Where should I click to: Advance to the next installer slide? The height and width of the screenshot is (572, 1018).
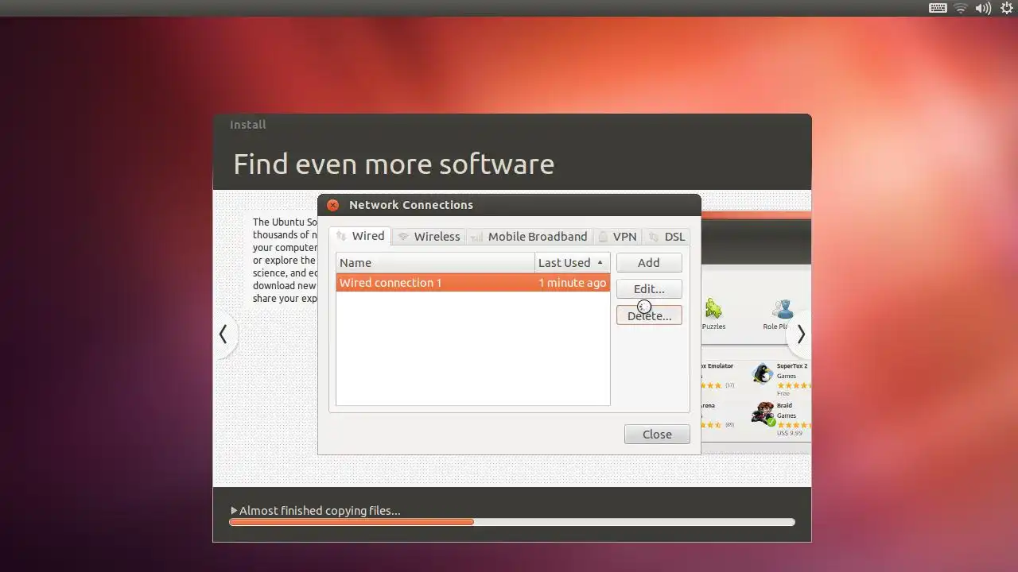pyautogui.click(x=800, y=334)
